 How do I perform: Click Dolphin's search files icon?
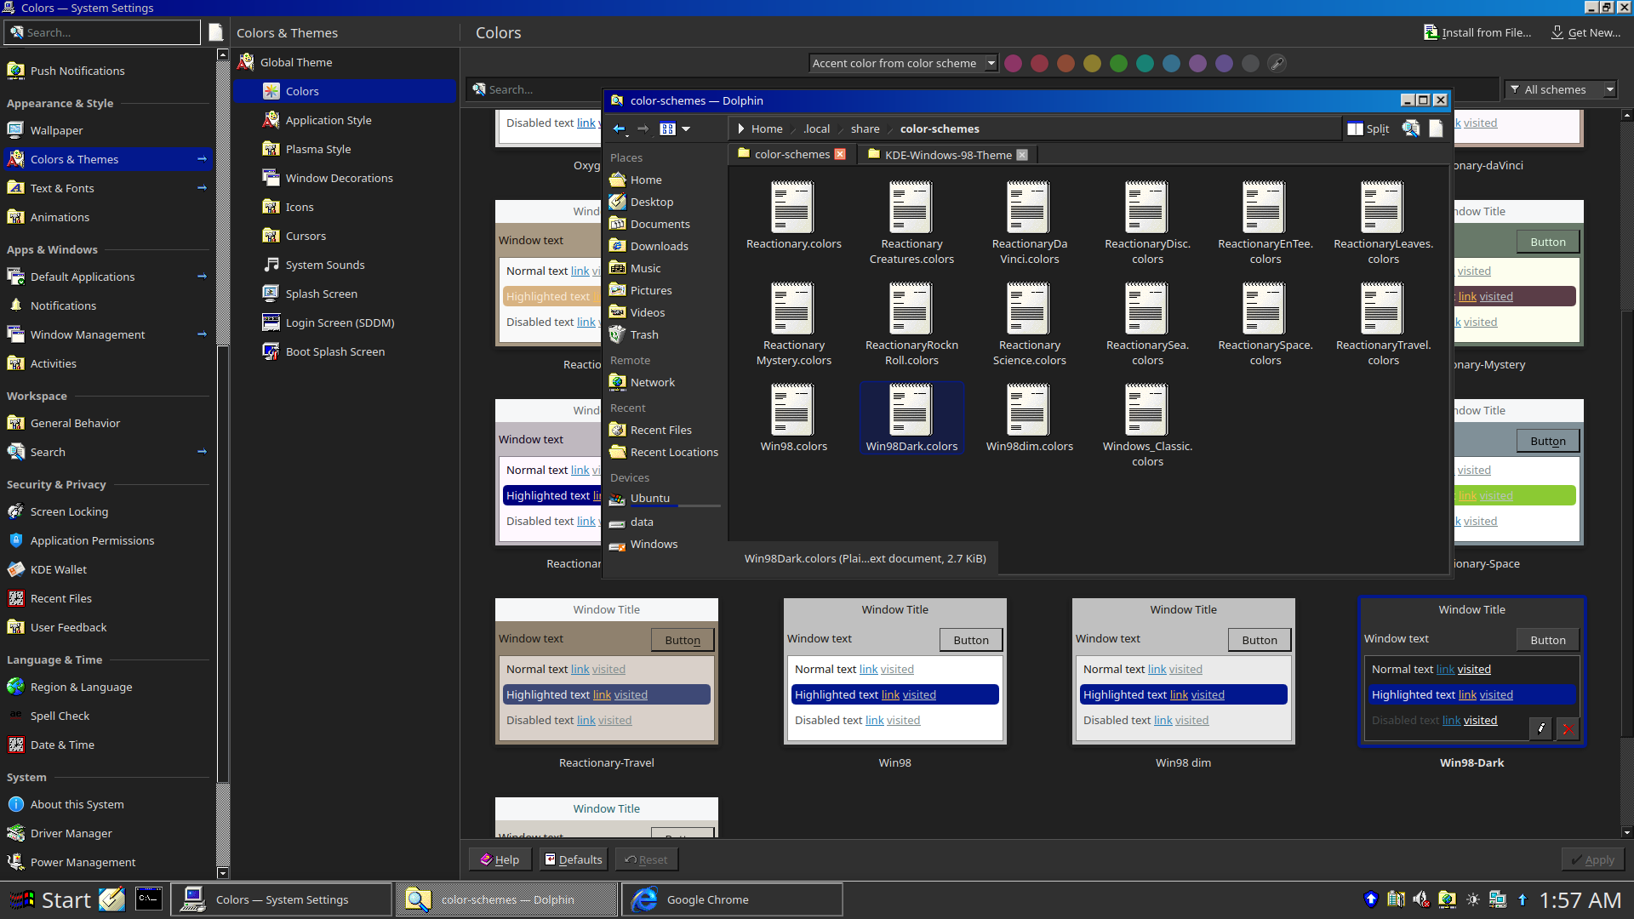coord(1411,129)
